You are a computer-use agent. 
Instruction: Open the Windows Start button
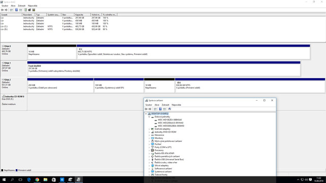click(x=4, y=179)
